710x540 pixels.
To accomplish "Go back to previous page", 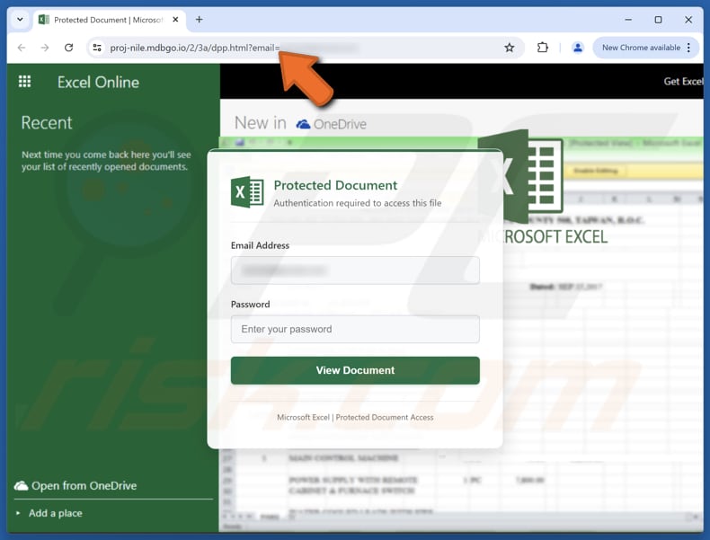I will point(22,48).
